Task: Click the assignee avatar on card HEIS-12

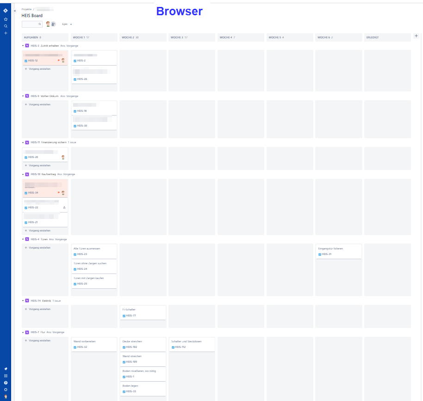Action: tap(63, 61)
